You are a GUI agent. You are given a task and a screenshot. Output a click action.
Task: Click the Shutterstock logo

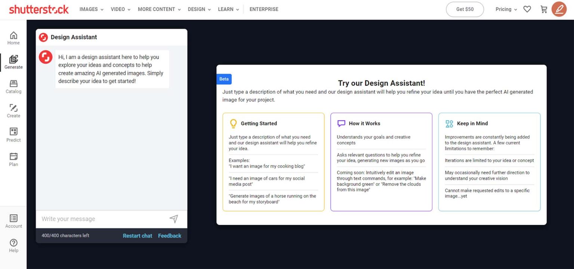pyautogui.click(x=38, y=9)
